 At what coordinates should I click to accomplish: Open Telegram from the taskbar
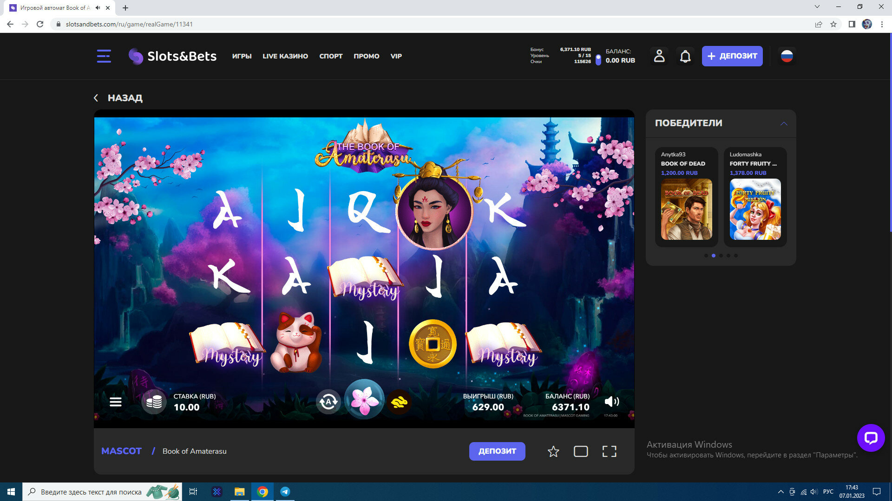point(285,492)
